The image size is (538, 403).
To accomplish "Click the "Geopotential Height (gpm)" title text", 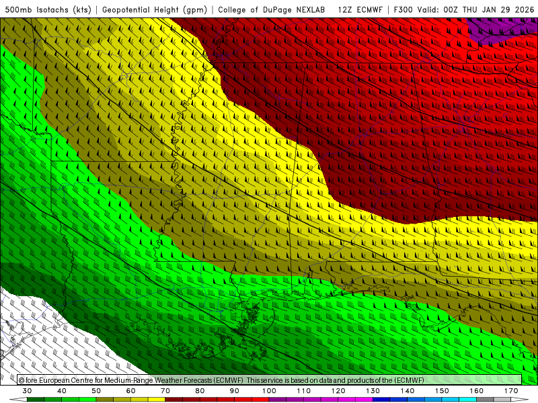I will (x=155, y=9).
